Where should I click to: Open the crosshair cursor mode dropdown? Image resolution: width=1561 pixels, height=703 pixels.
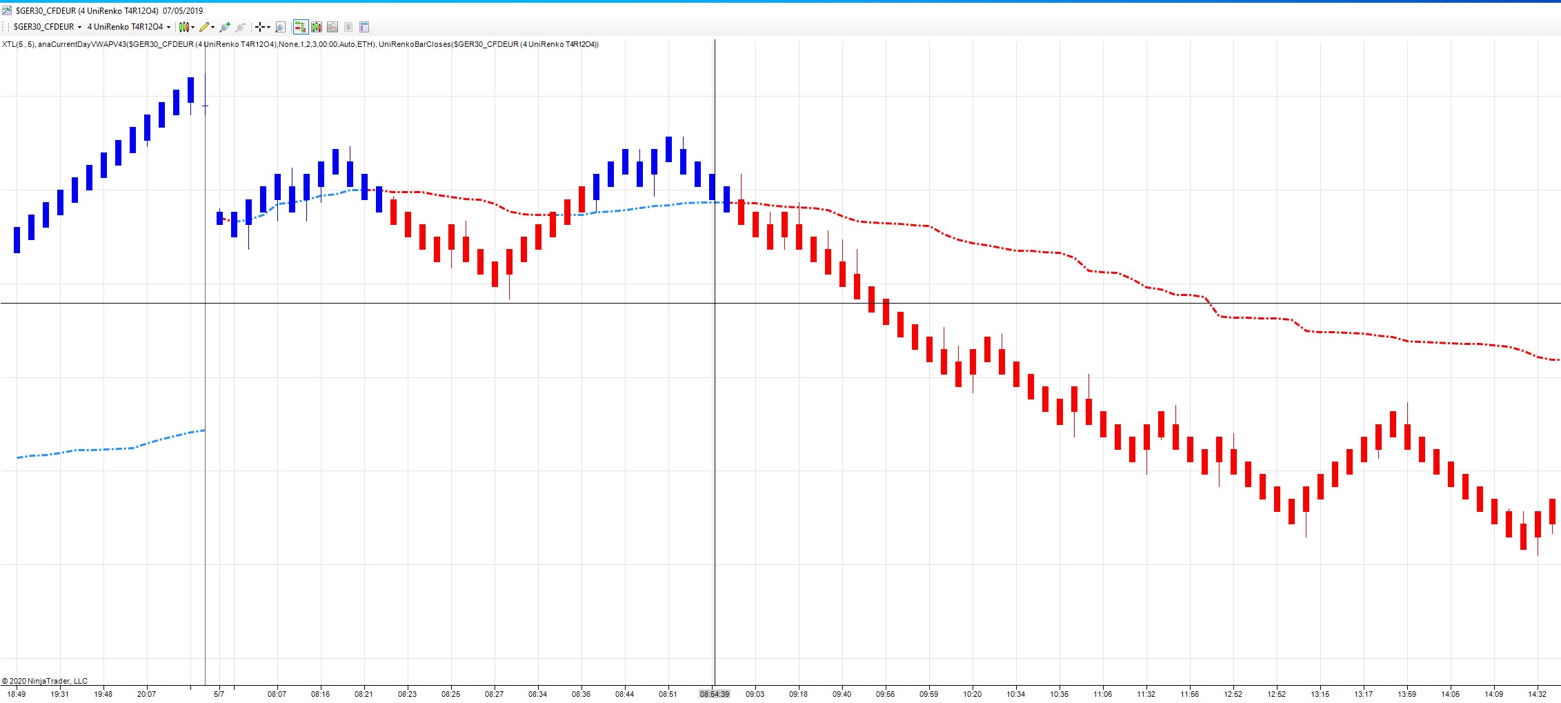coord(263,27)
